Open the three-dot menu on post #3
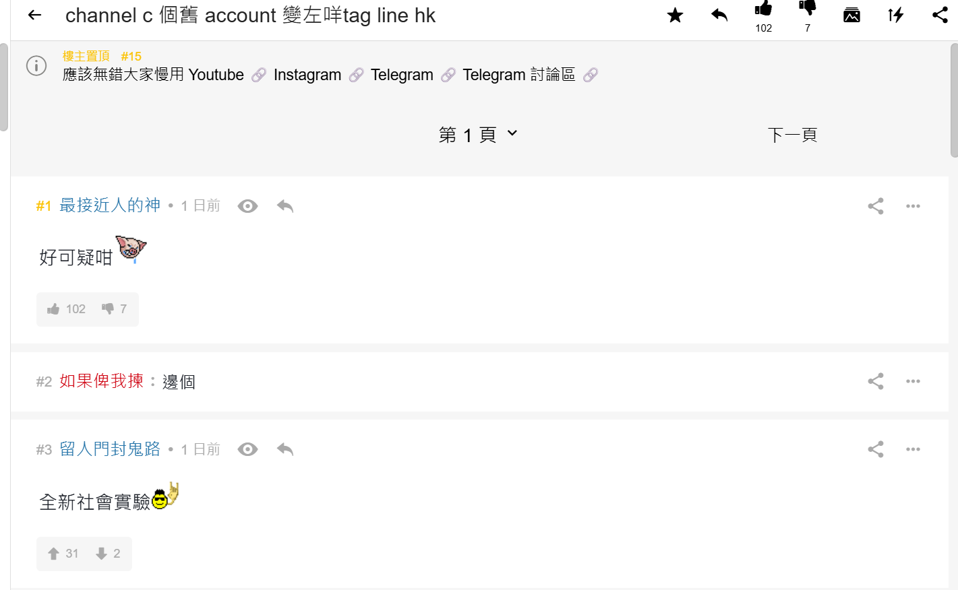Image resolution: width=958 pixels, height=590 pixels. pyautogui.click(x=913, y=449)
